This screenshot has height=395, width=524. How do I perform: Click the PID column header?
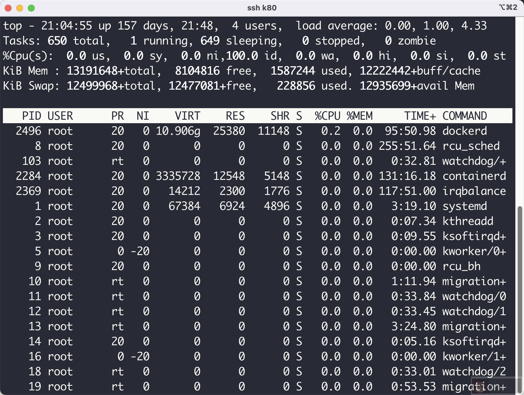pyautogui.click(x=31, y=116)
